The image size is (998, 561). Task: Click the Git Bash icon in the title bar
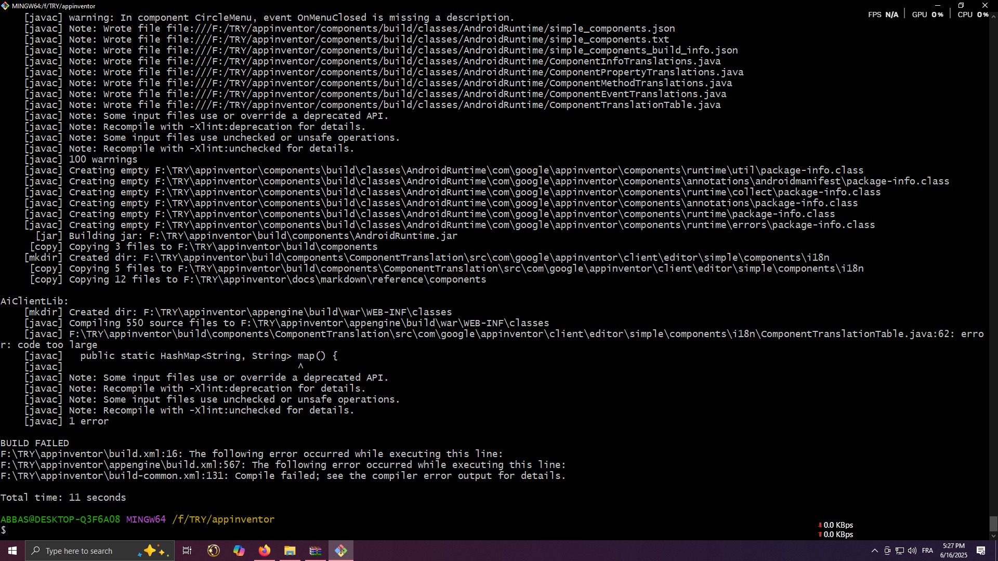click(x=5, y=6)
